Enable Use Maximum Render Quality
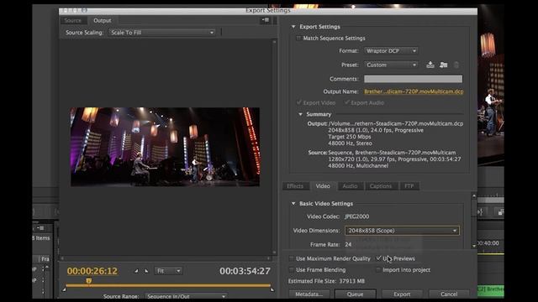The width and height of the screenshot is (538, 302). (292, 258)
